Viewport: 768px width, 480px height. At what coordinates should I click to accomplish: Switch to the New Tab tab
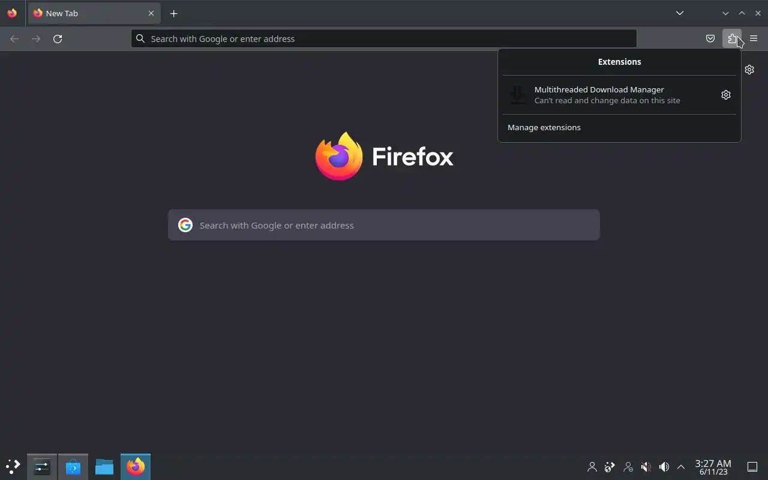pos(94,13)
